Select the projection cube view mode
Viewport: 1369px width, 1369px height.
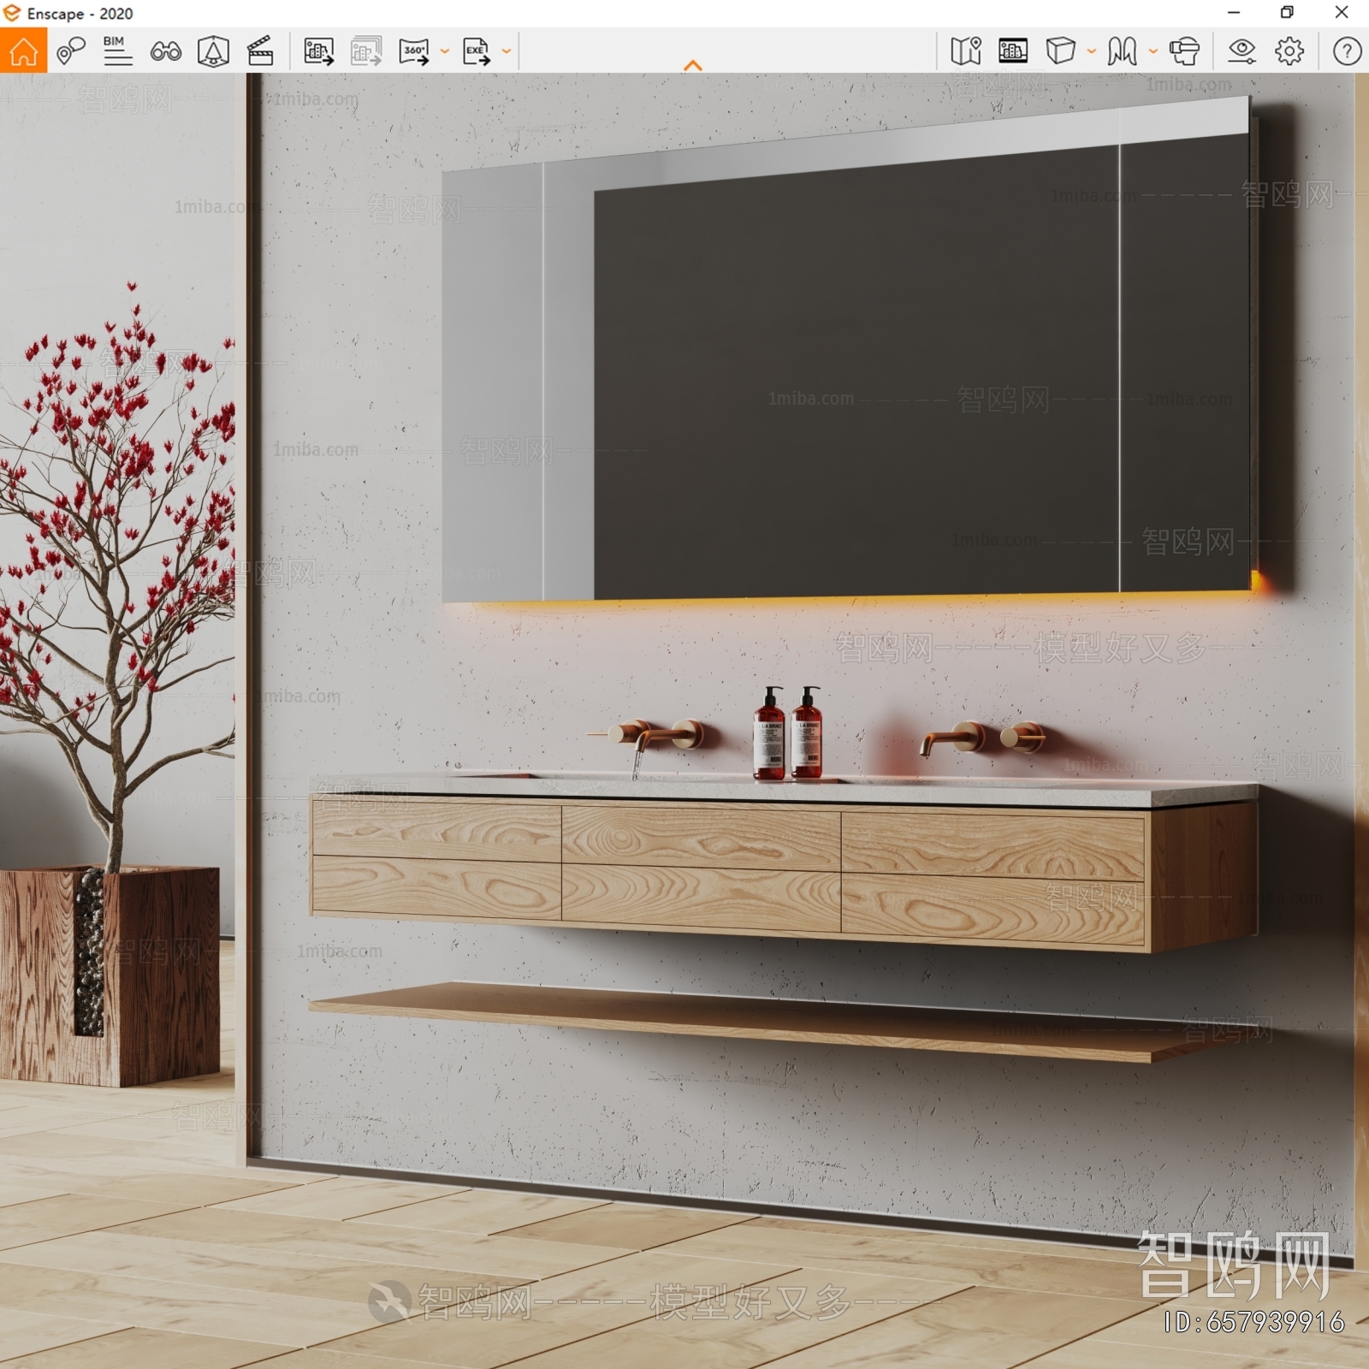click(x=1060, y=51)
